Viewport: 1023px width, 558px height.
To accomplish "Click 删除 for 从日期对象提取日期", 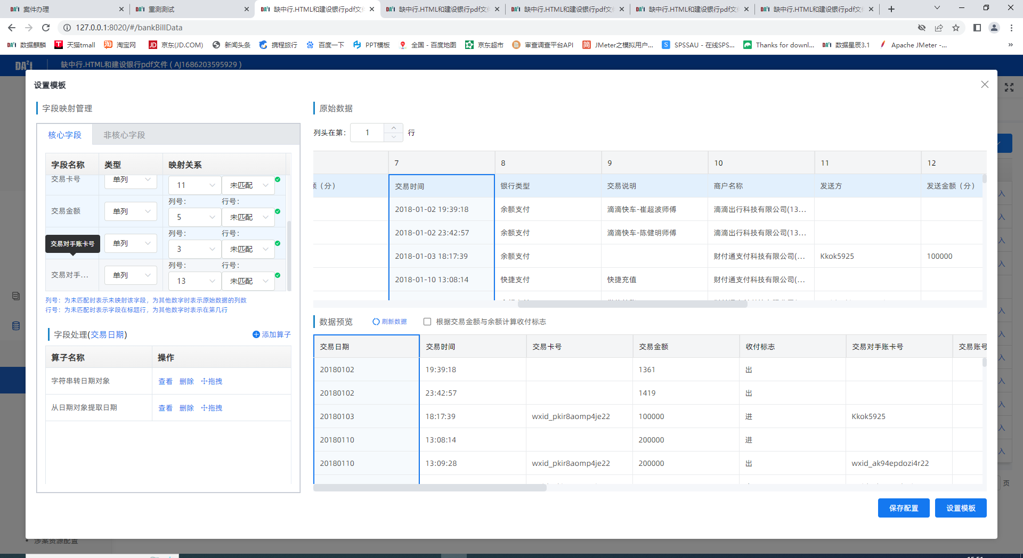I will [186, 408].
